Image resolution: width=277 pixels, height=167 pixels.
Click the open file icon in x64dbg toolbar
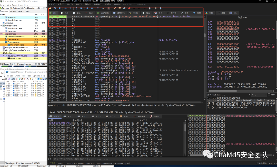(50, 8)
